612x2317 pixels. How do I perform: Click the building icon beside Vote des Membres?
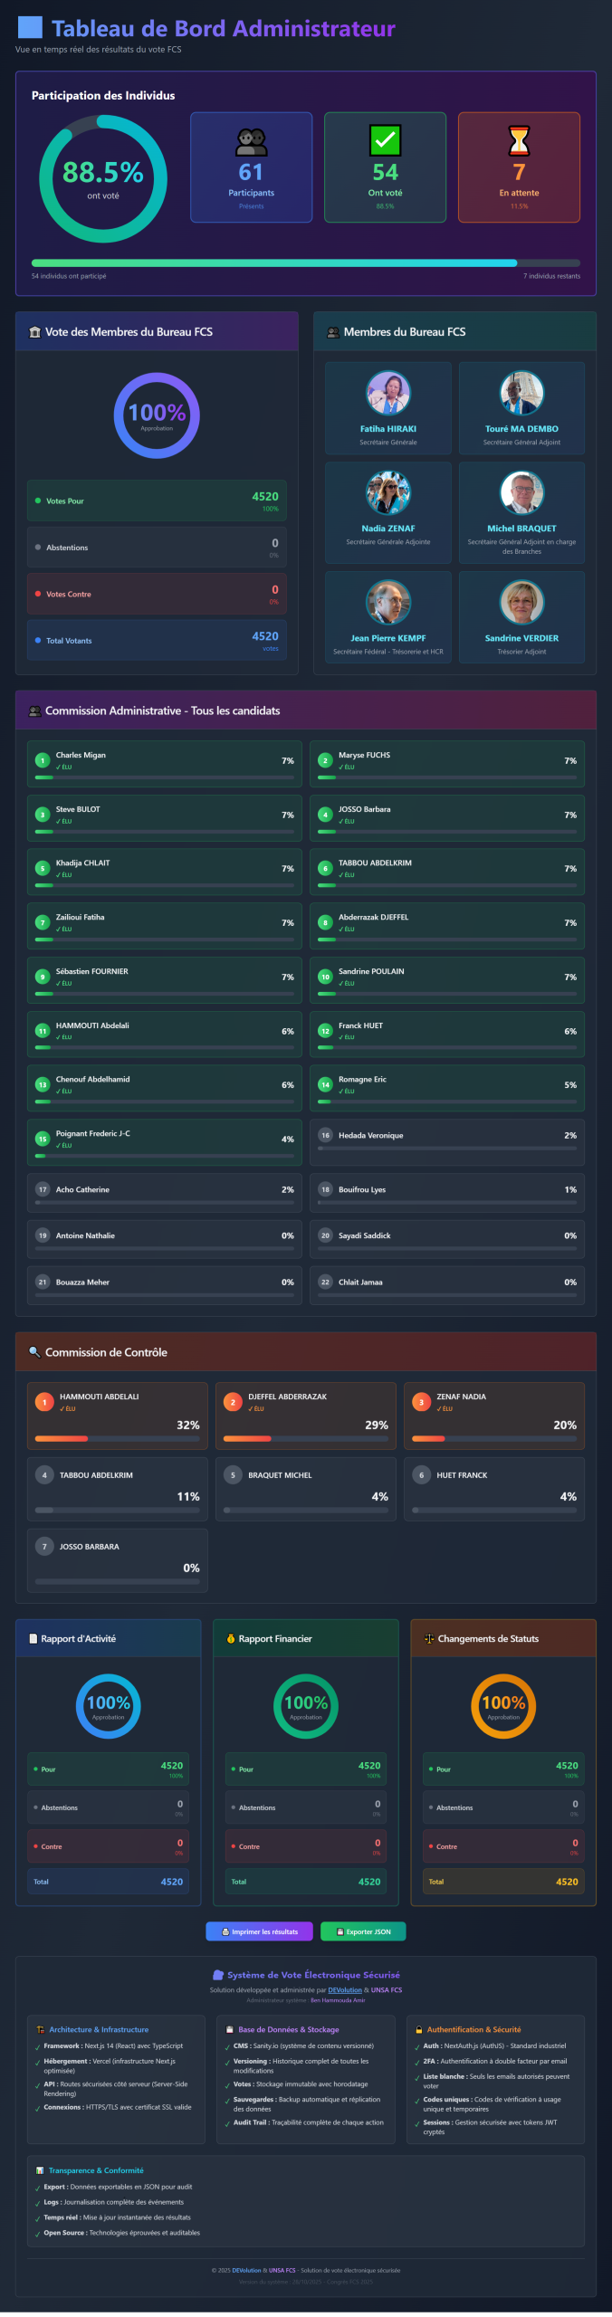tap(35, 332)
